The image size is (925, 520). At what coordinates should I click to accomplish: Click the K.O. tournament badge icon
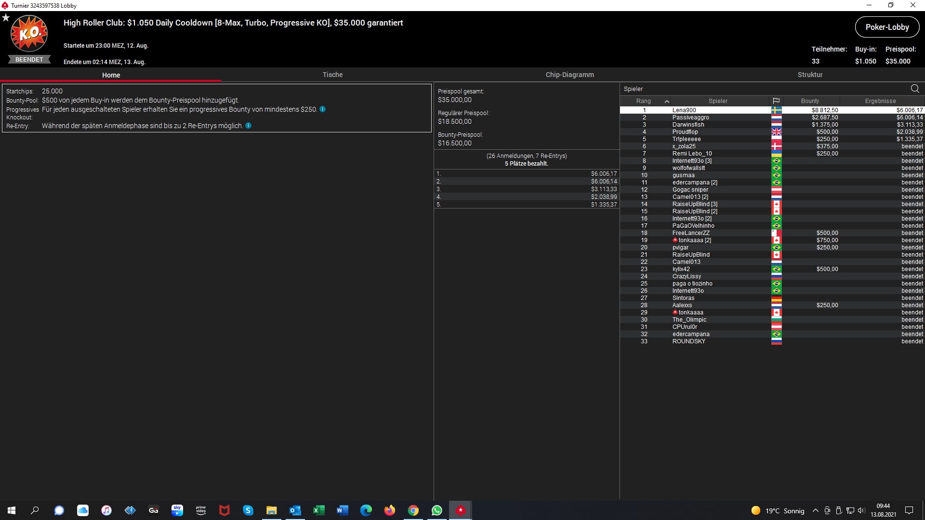coord(29,34)
